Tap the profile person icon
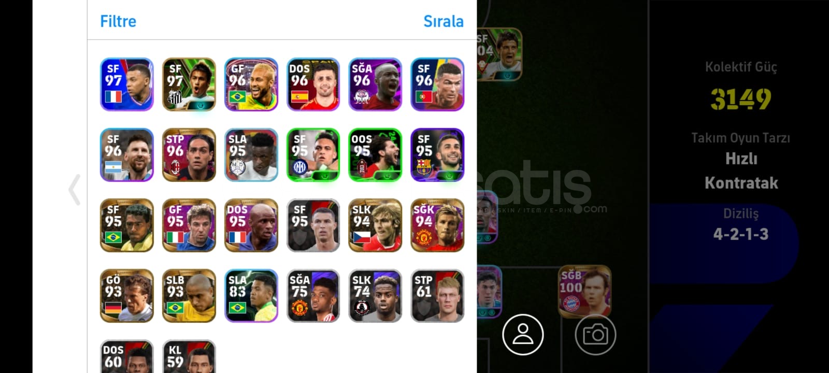This screenshot has height=373, width=829. 523,335
